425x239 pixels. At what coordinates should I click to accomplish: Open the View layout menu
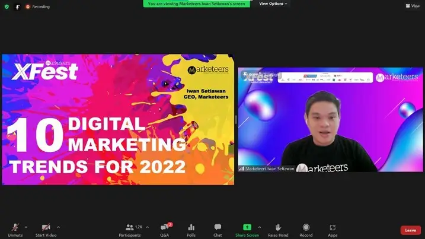click(413, 6)
